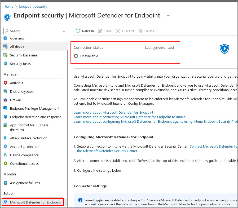
Task: Click the Save button label
Action: coord(108,31)
